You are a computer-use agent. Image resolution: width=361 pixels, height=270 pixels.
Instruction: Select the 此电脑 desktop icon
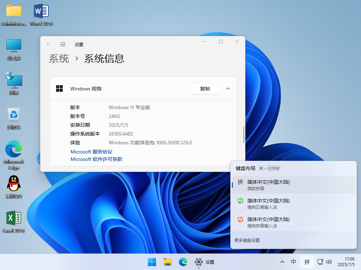point(13,49)
